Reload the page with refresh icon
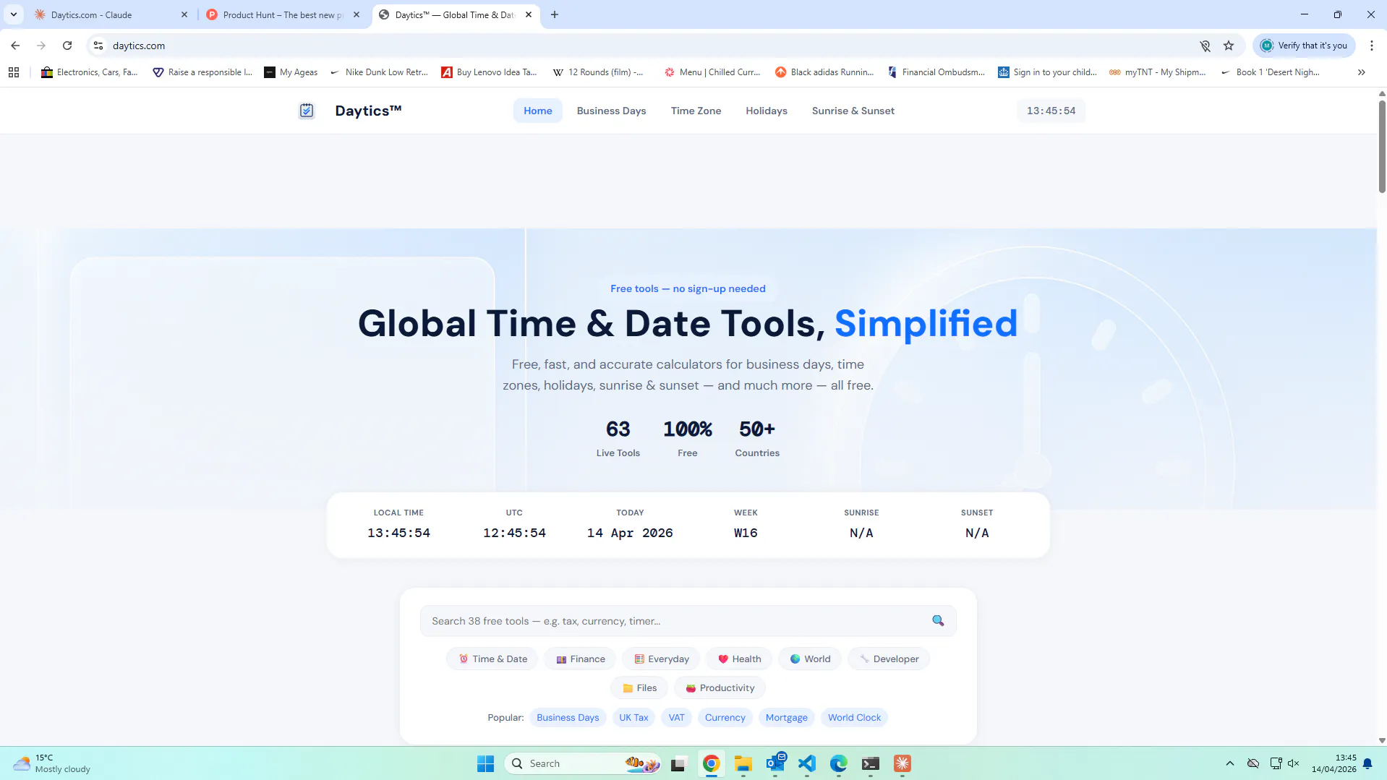 point(67,46)
